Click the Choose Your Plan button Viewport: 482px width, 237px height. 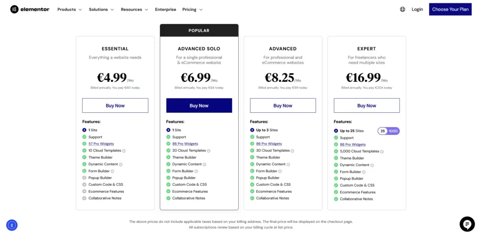pos(450,9)
